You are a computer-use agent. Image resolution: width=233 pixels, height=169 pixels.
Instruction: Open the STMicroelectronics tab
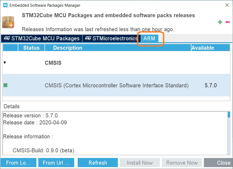[x=111, y=38]
